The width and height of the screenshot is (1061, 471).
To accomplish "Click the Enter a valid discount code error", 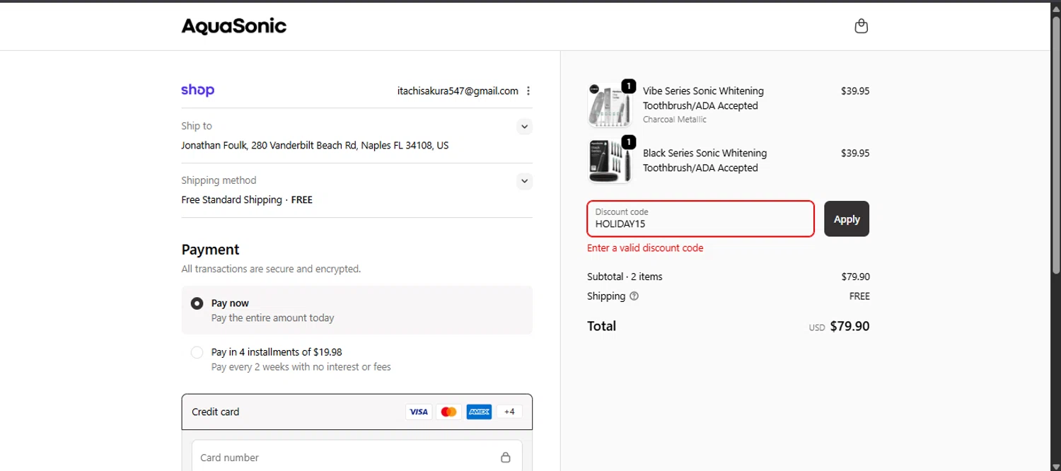I will [x=645, y=248].
